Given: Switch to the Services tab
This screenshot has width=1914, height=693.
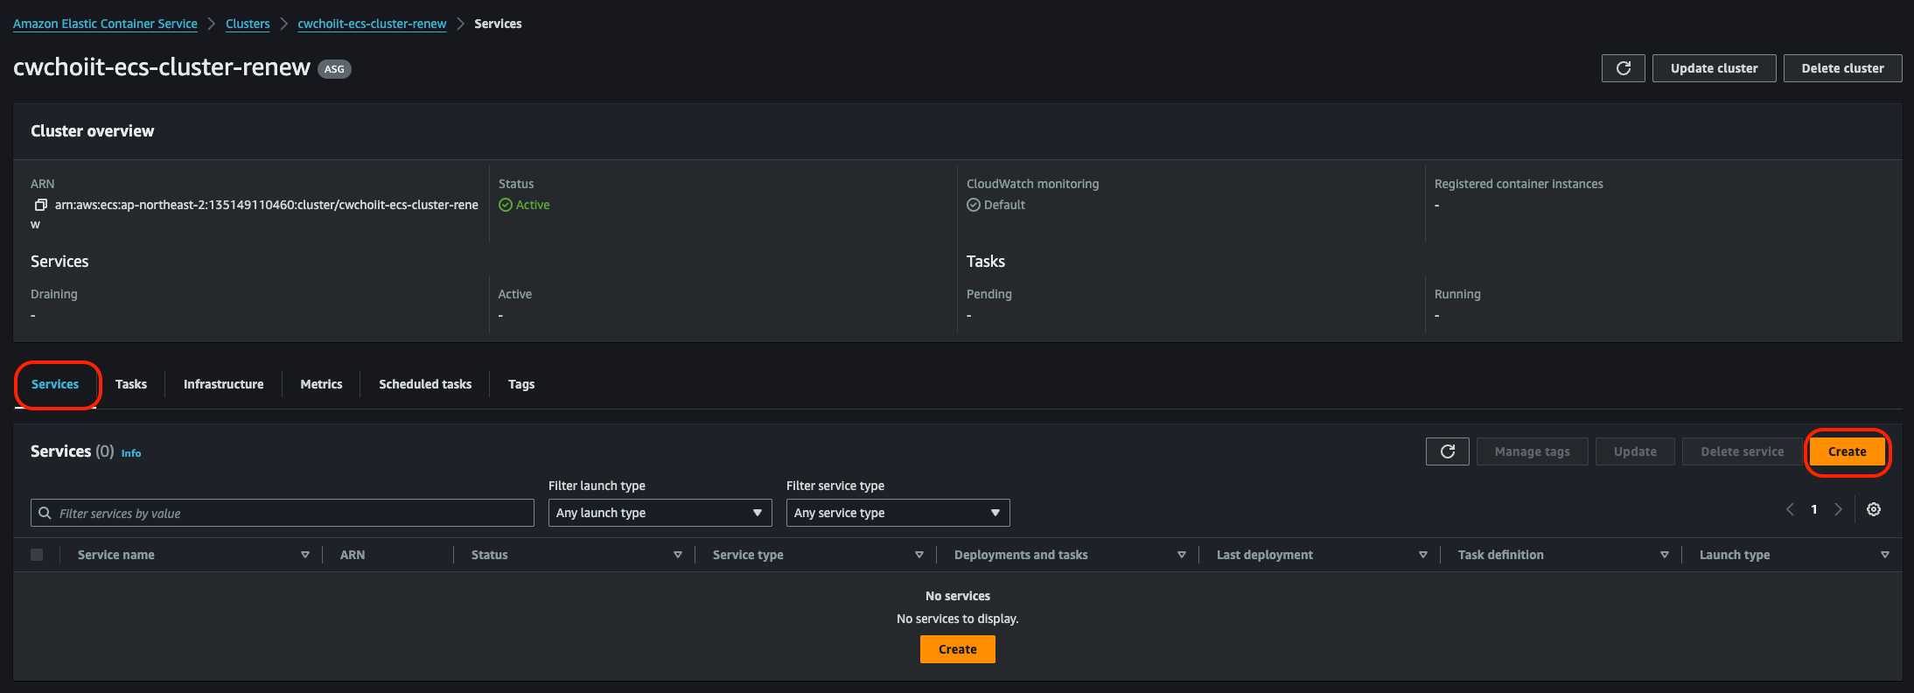Looking at the screenshot, I should 55,384.
